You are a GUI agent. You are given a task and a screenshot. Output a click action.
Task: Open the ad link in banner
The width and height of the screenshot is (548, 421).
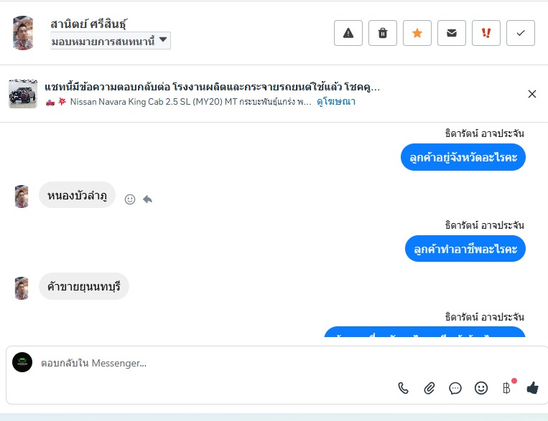pyautogui.click(x=336, y=102)
